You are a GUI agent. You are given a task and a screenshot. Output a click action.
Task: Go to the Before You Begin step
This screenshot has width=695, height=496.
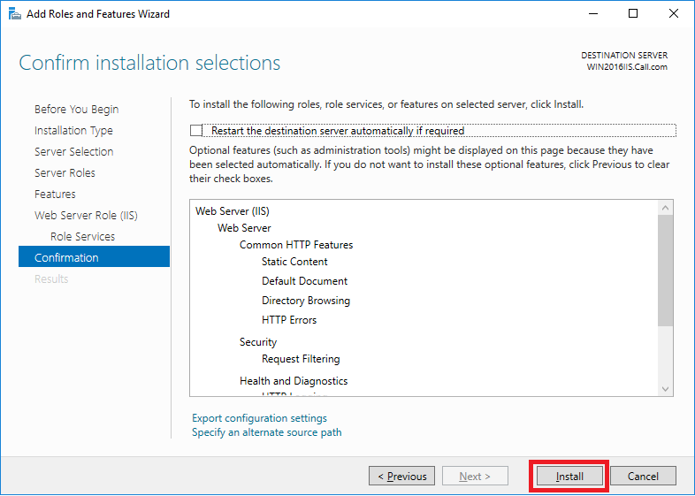76,109
